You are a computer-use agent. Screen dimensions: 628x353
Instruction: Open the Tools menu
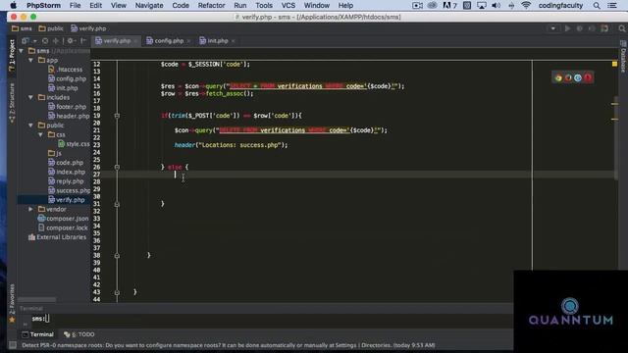pyautogui.click(x=264, y=6)
